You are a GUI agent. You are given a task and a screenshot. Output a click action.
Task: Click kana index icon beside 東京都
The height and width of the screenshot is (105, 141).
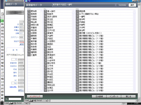coord(29,41)
